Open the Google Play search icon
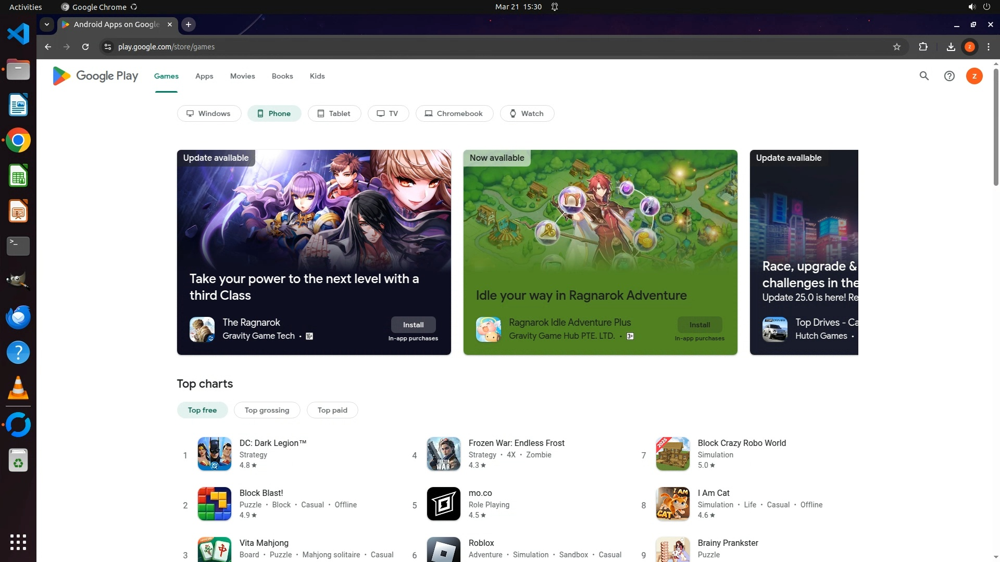1000x562 pixels. (x=924, y=76)
